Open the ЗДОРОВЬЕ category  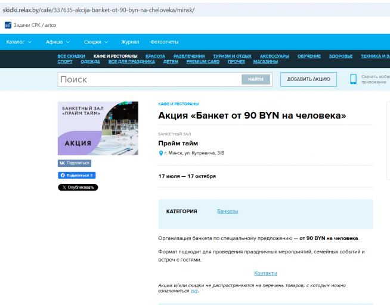[341, 56]
